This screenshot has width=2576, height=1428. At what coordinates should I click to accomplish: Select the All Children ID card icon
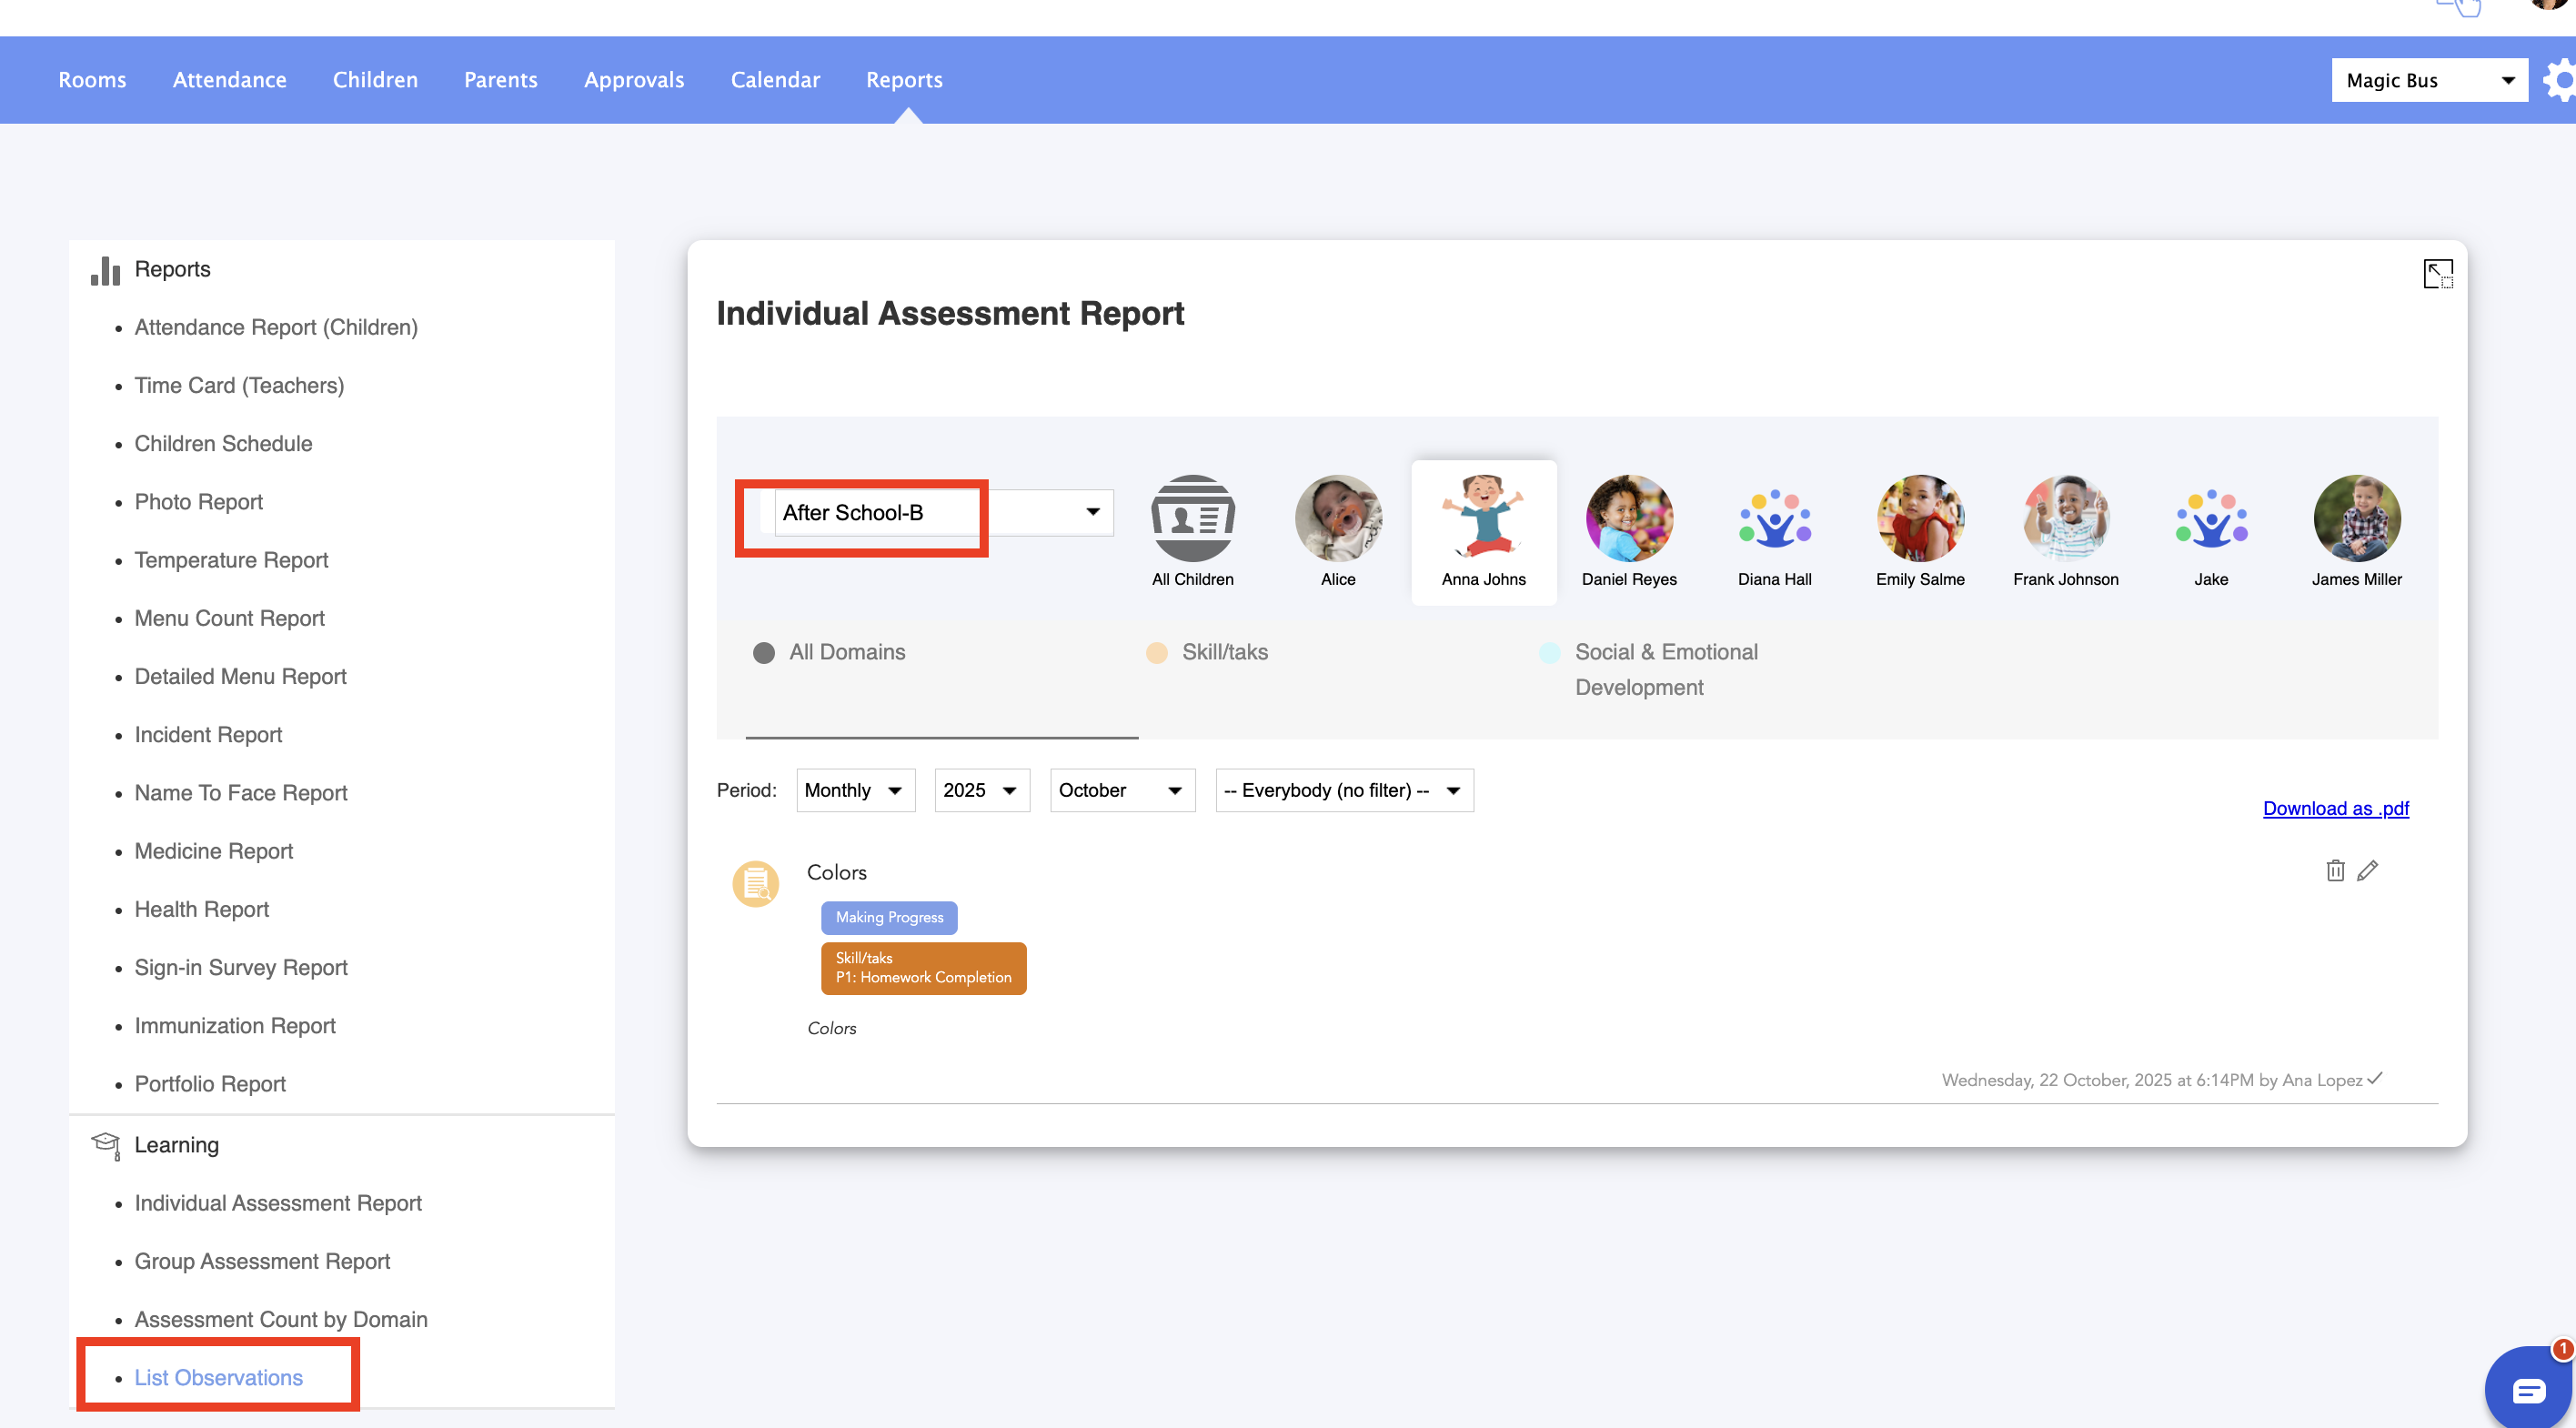tap(1192, 518)
